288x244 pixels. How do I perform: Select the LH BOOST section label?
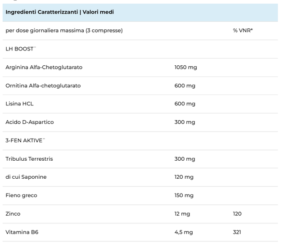tap(20, 49)
